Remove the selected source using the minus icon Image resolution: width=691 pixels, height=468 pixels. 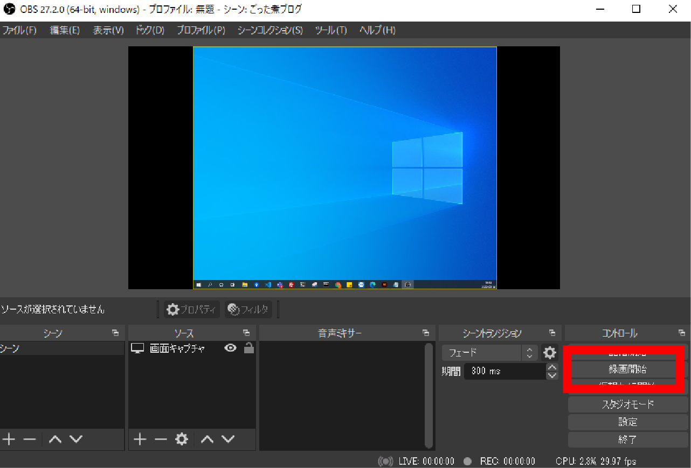click(160, 439)
